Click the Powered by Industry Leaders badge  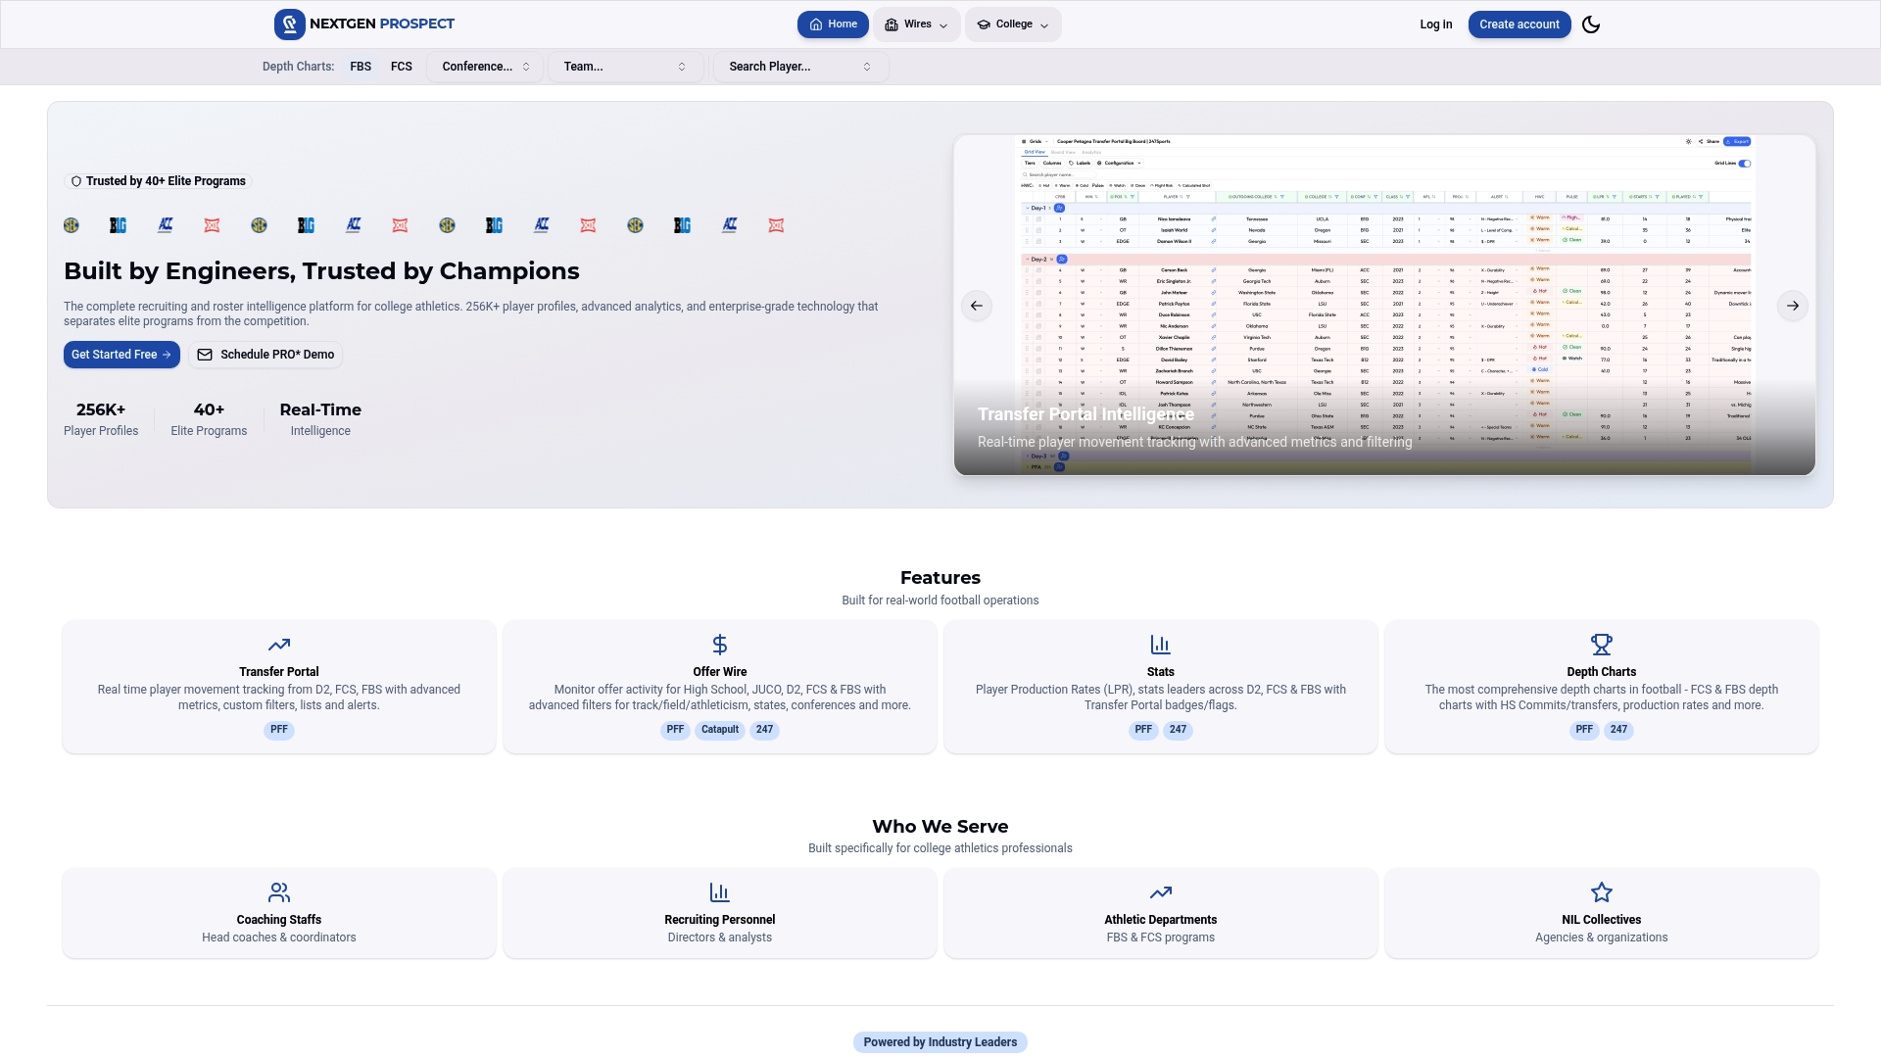point(940,1042)
